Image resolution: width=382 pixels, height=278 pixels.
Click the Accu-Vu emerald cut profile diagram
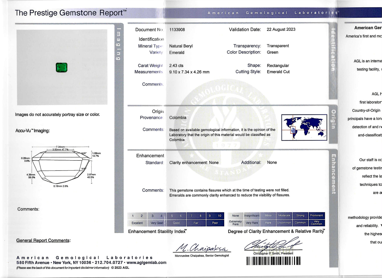click(61, 167)
